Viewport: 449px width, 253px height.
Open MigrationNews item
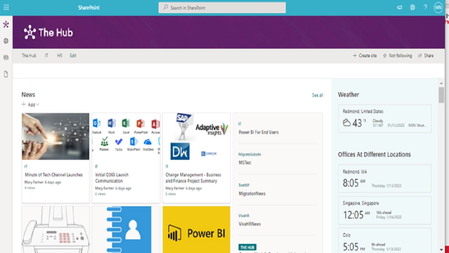coord(252,194)
